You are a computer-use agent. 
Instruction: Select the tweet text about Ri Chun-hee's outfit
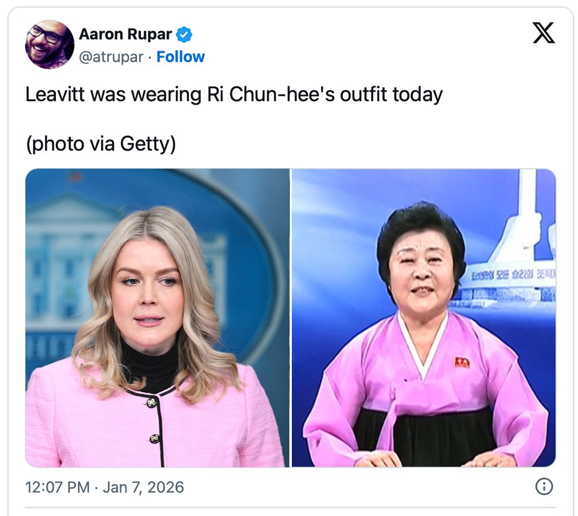point(234,95)
